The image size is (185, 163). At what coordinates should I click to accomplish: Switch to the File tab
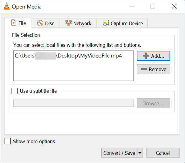(18, 23)
